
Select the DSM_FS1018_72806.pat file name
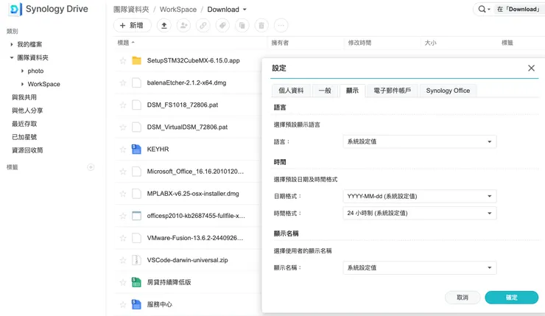coord(183,105)
